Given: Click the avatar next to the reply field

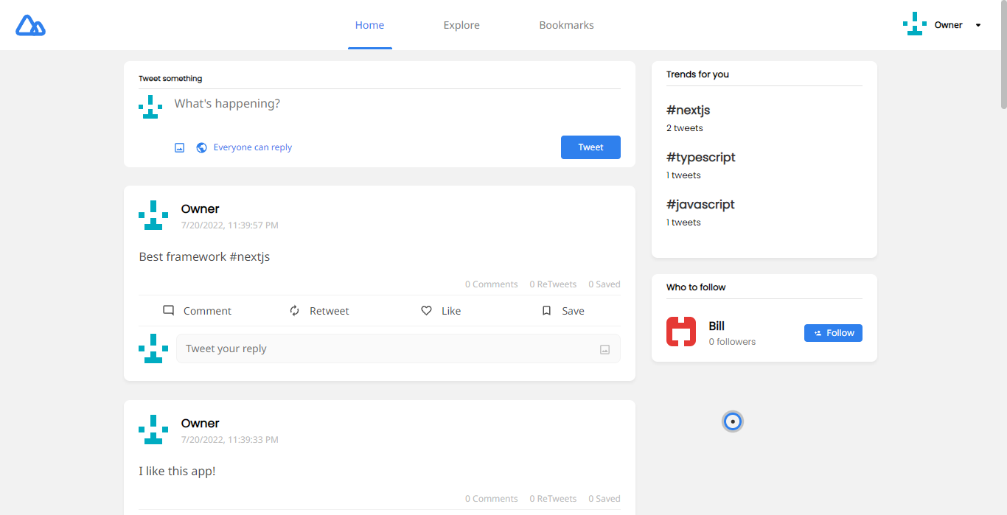Looking at the screenshot, I should [x=153, y=348].
